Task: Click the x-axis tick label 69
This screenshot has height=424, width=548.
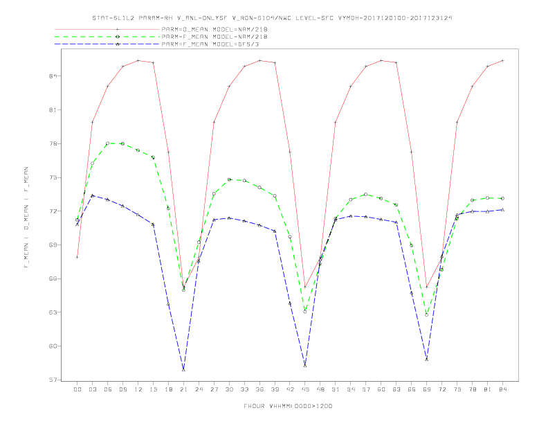Action: [x=427, y=389]
